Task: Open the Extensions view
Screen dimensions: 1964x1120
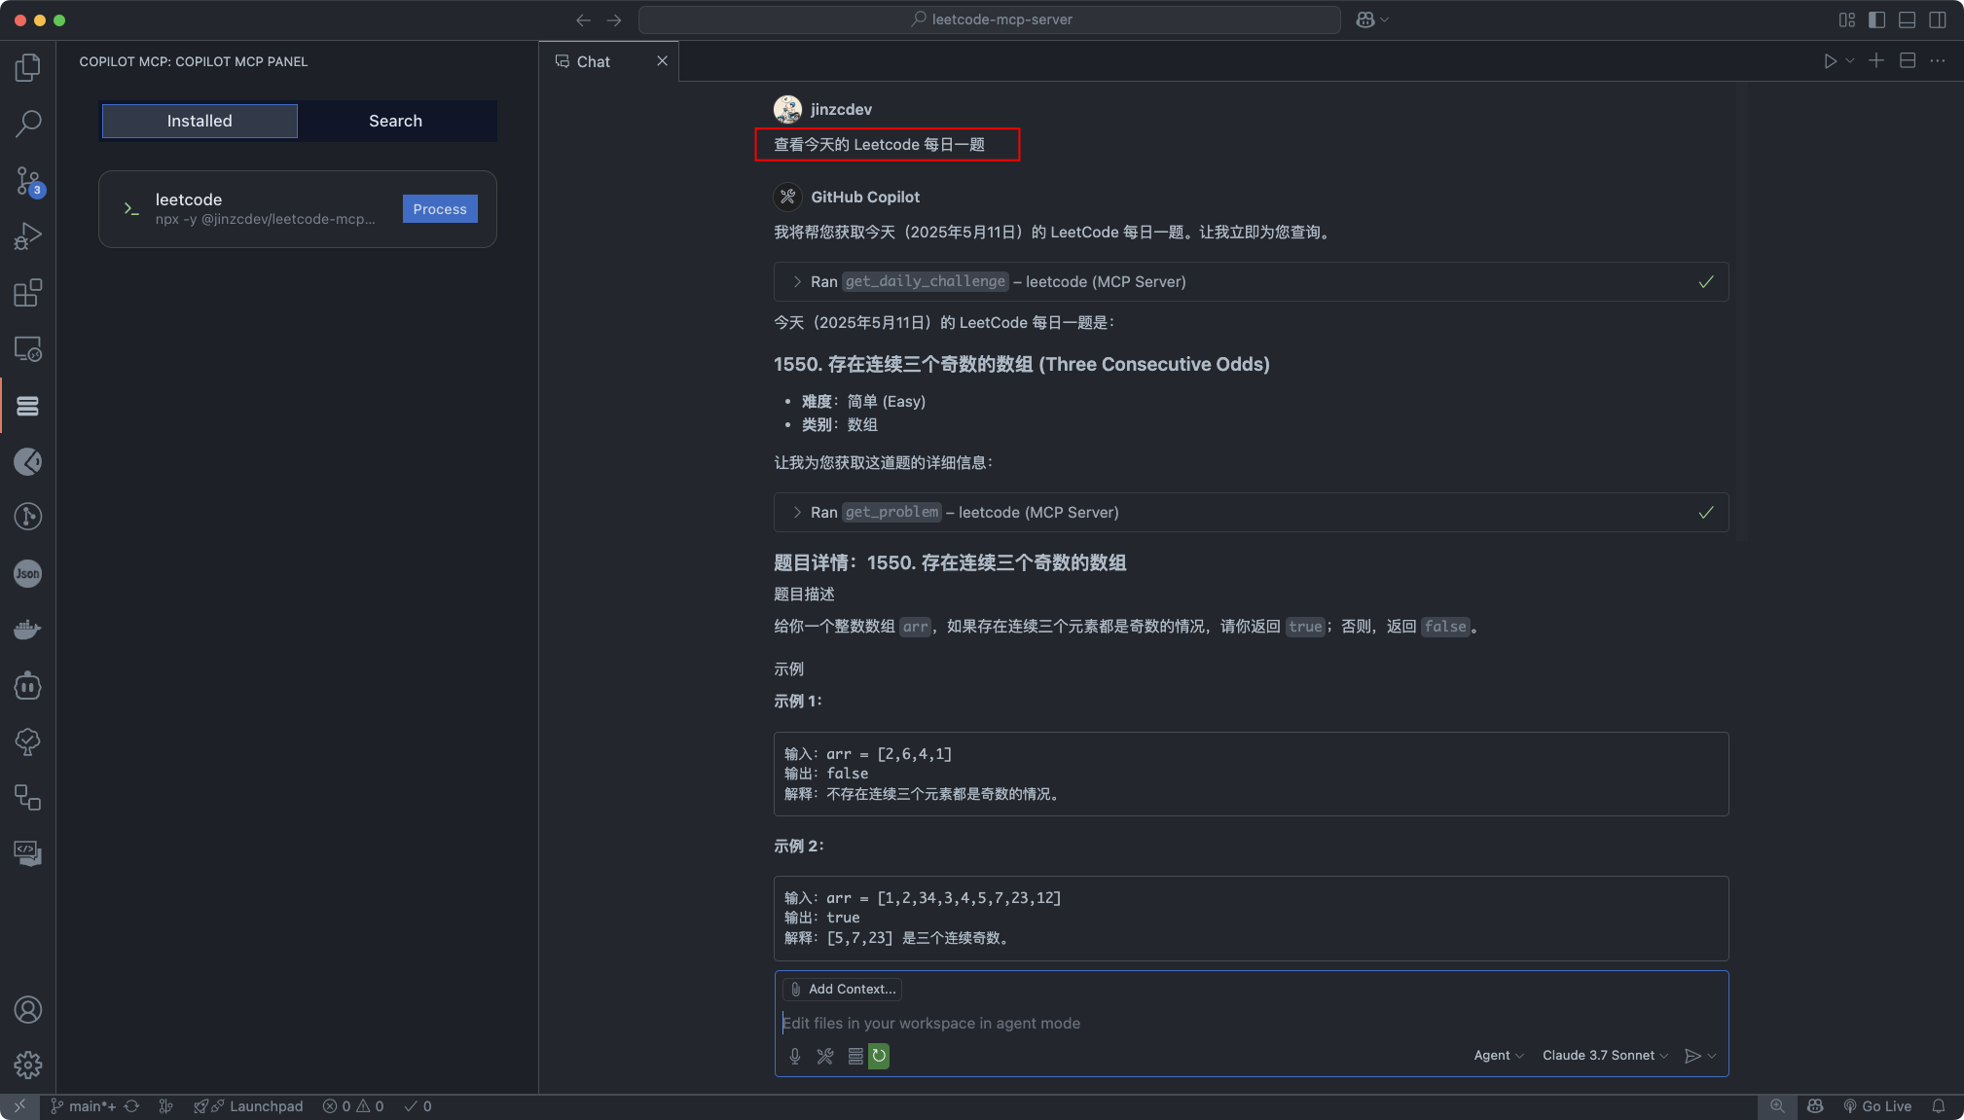Action: 28,293
